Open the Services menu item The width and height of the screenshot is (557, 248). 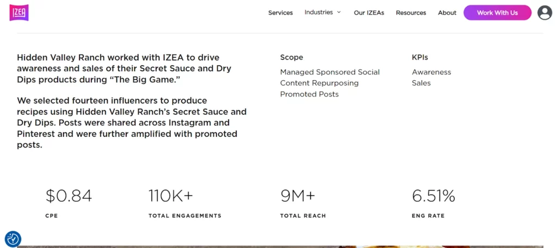point(280,13)
